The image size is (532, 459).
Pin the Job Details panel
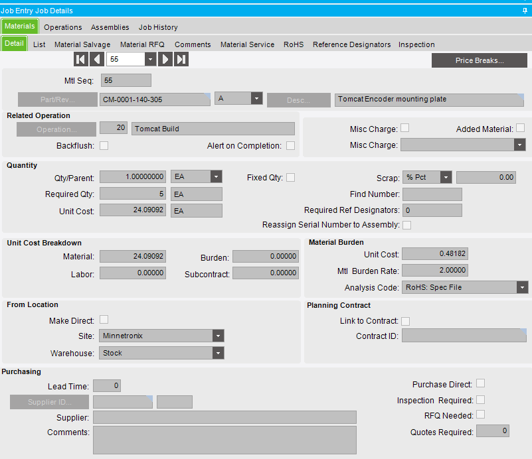525,11
